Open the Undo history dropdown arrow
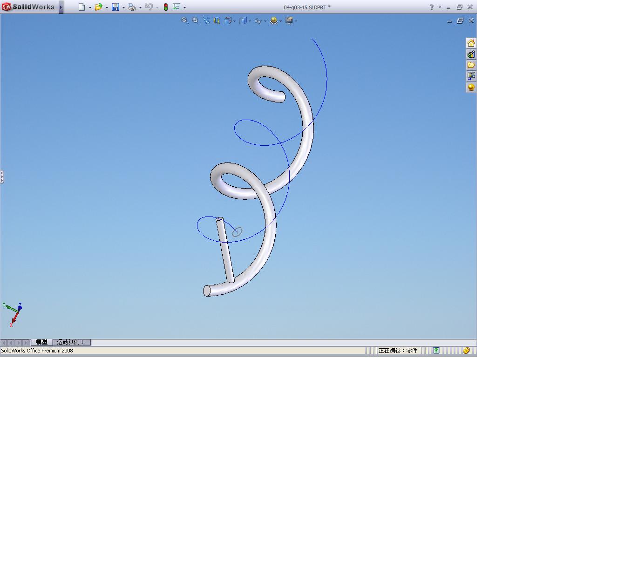This screenshot has width=625, height=575. point(157,7)
